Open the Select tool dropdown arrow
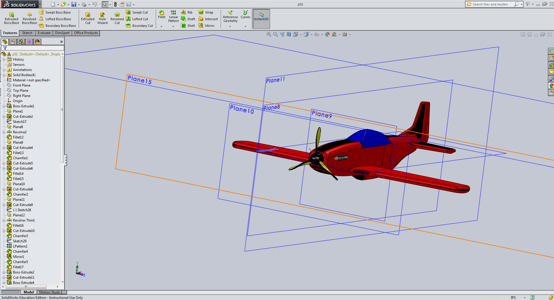 click(x=110, y=5)
